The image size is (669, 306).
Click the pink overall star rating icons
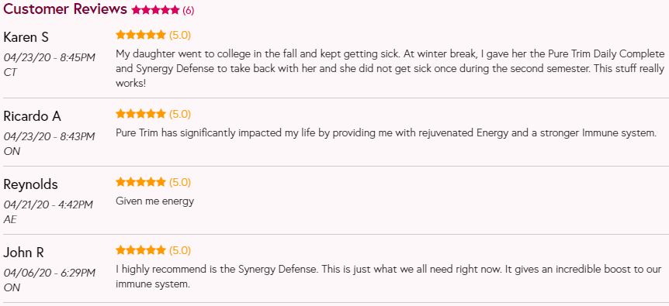pos(156,10)
